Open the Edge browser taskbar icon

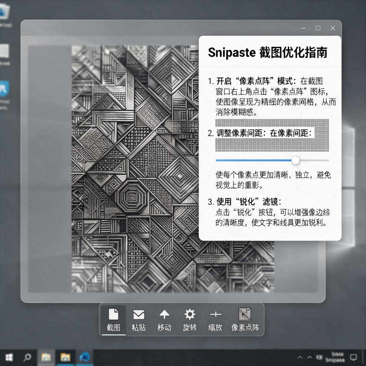[x=84, y=357]
